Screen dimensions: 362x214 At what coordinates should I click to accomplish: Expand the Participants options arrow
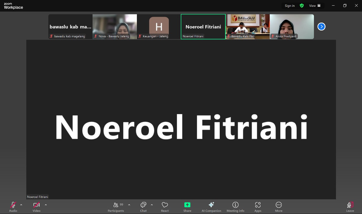[129, 205]
